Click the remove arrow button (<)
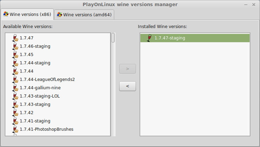 tap(127, 86)
